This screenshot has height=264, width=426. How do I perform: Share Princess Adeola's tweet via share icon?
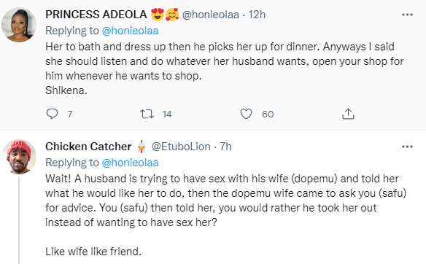point(348,114)
